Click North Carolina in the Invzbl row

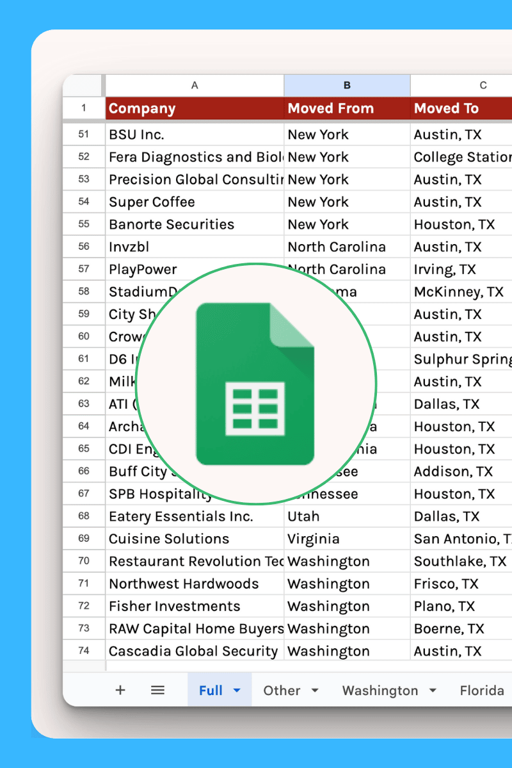point(347,247)
